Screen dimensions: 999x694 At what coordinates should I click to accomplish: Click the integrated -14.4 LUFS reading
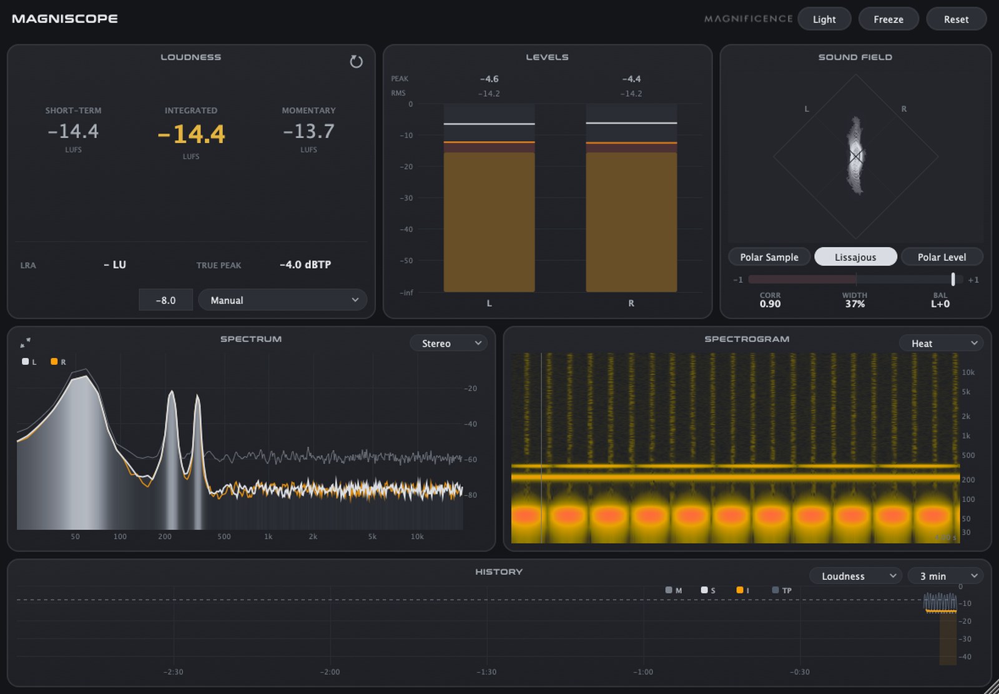point(191,134)
